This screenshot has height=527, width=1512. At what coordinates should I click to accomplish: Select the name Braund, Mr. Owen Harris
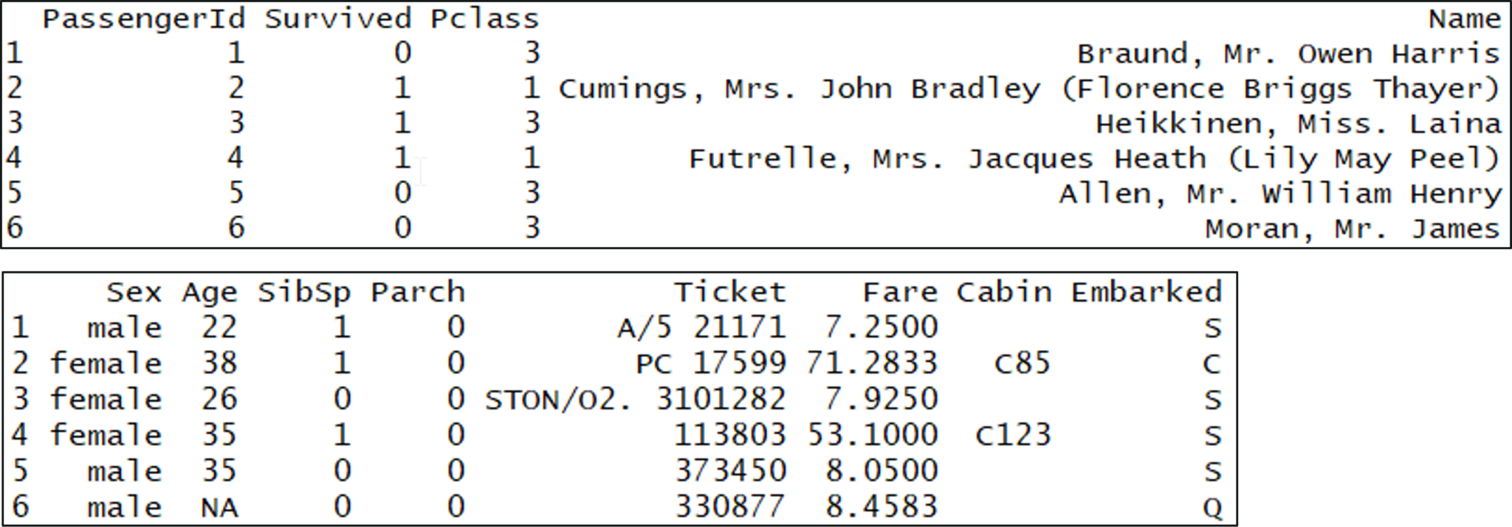coord(1288,54)
